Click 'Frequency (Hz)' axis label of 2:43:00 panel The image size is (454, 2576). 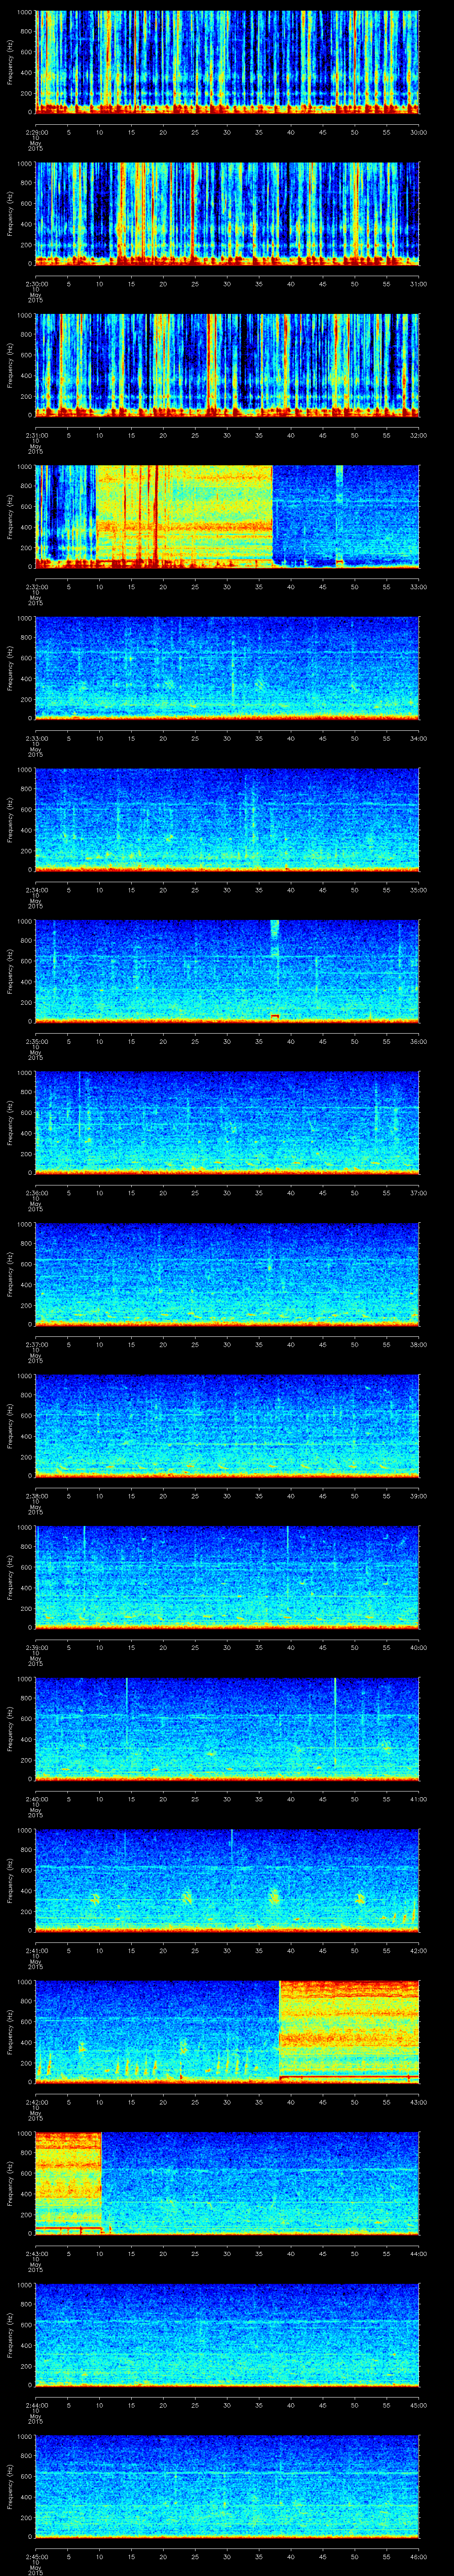10,2183
